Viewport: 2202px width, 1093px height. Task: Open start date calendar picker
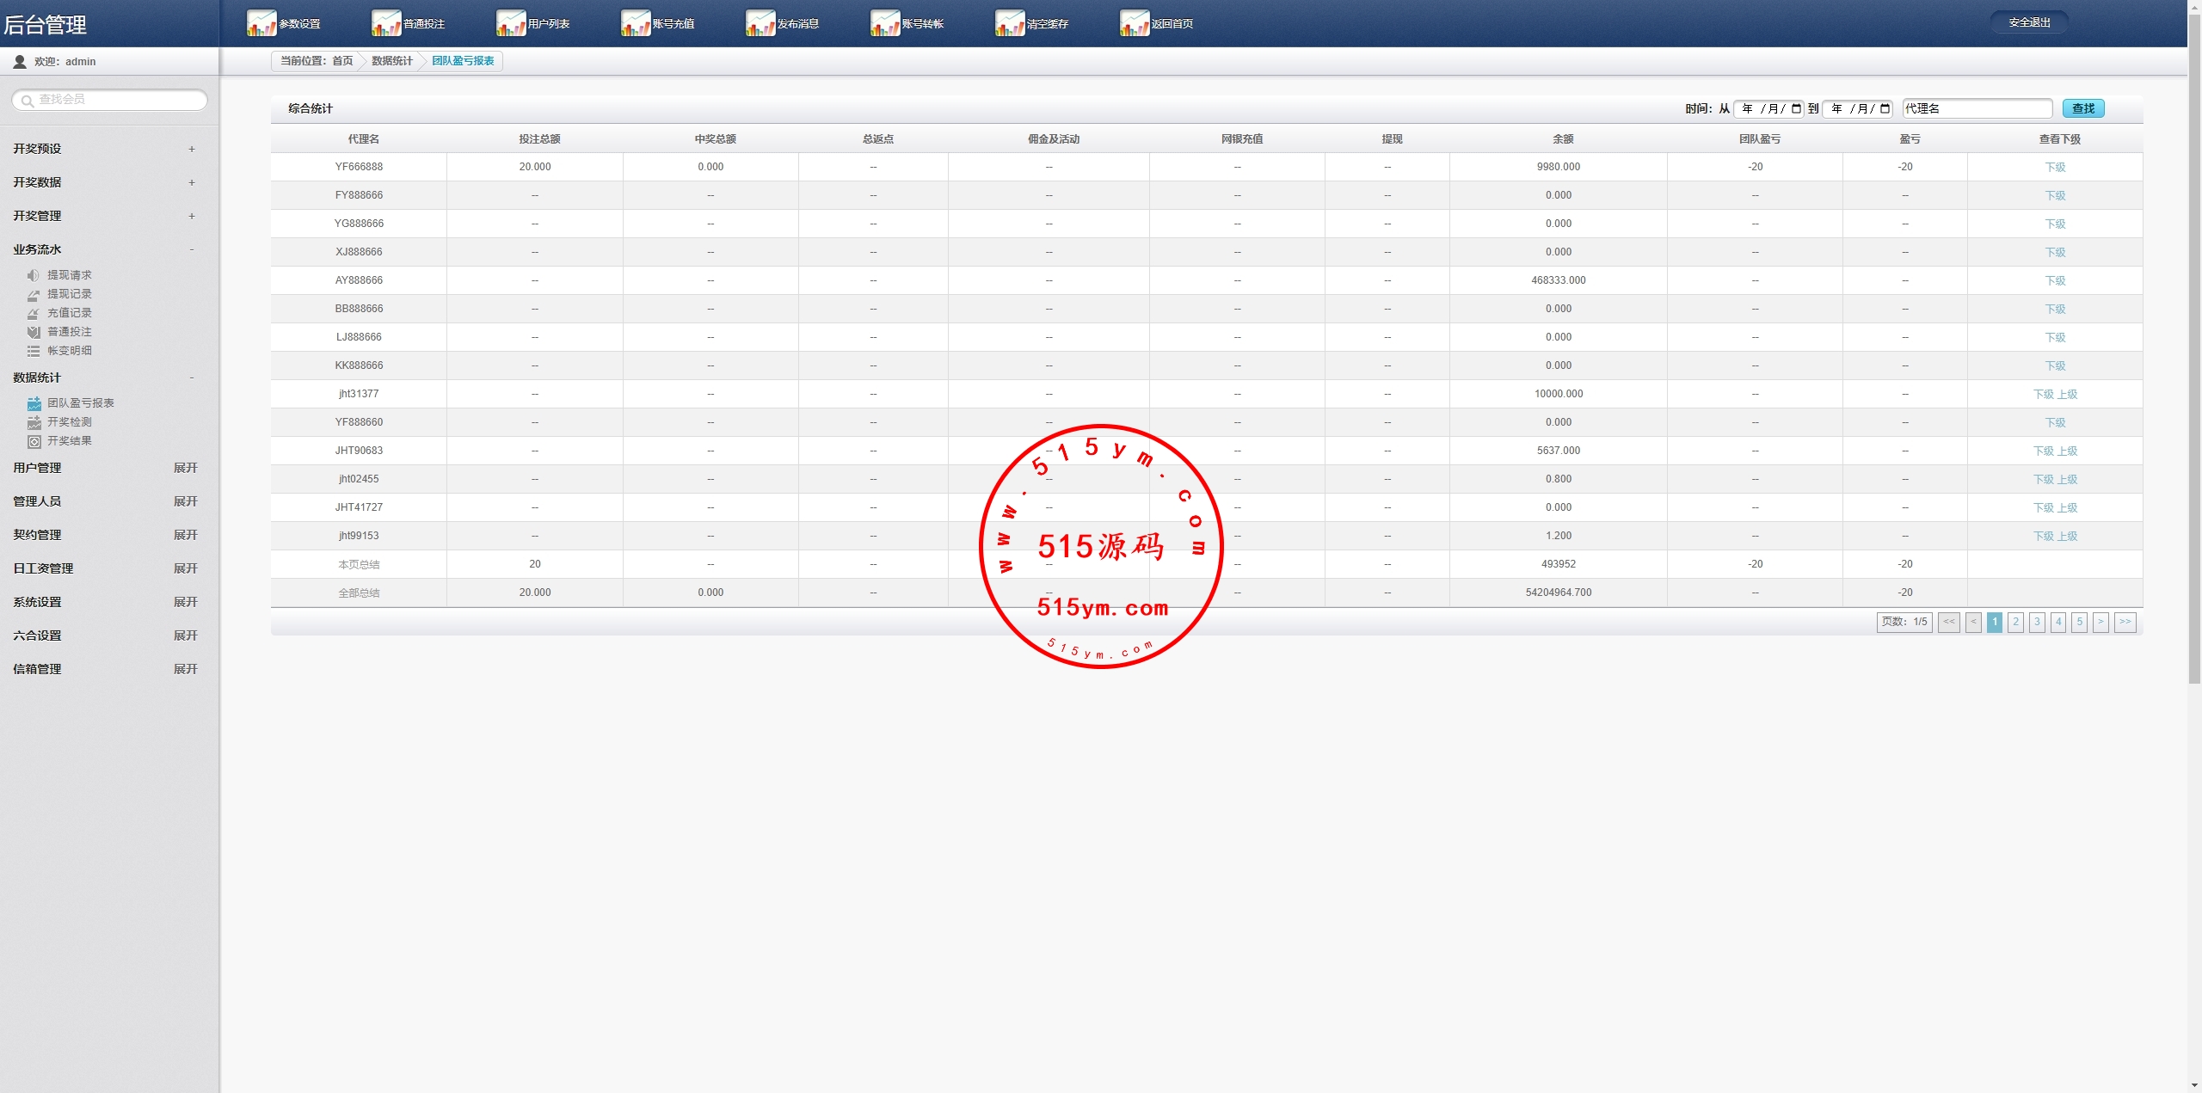click(x=1796, y=108)
